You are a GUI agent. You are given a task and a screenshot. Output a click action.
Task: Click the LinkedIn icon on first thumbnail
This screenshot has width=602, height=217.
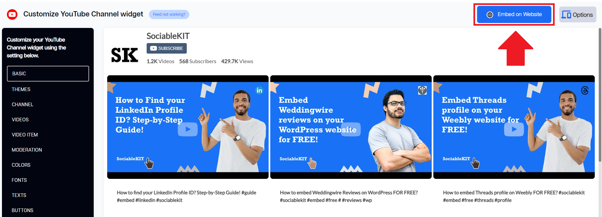point(259,90)
